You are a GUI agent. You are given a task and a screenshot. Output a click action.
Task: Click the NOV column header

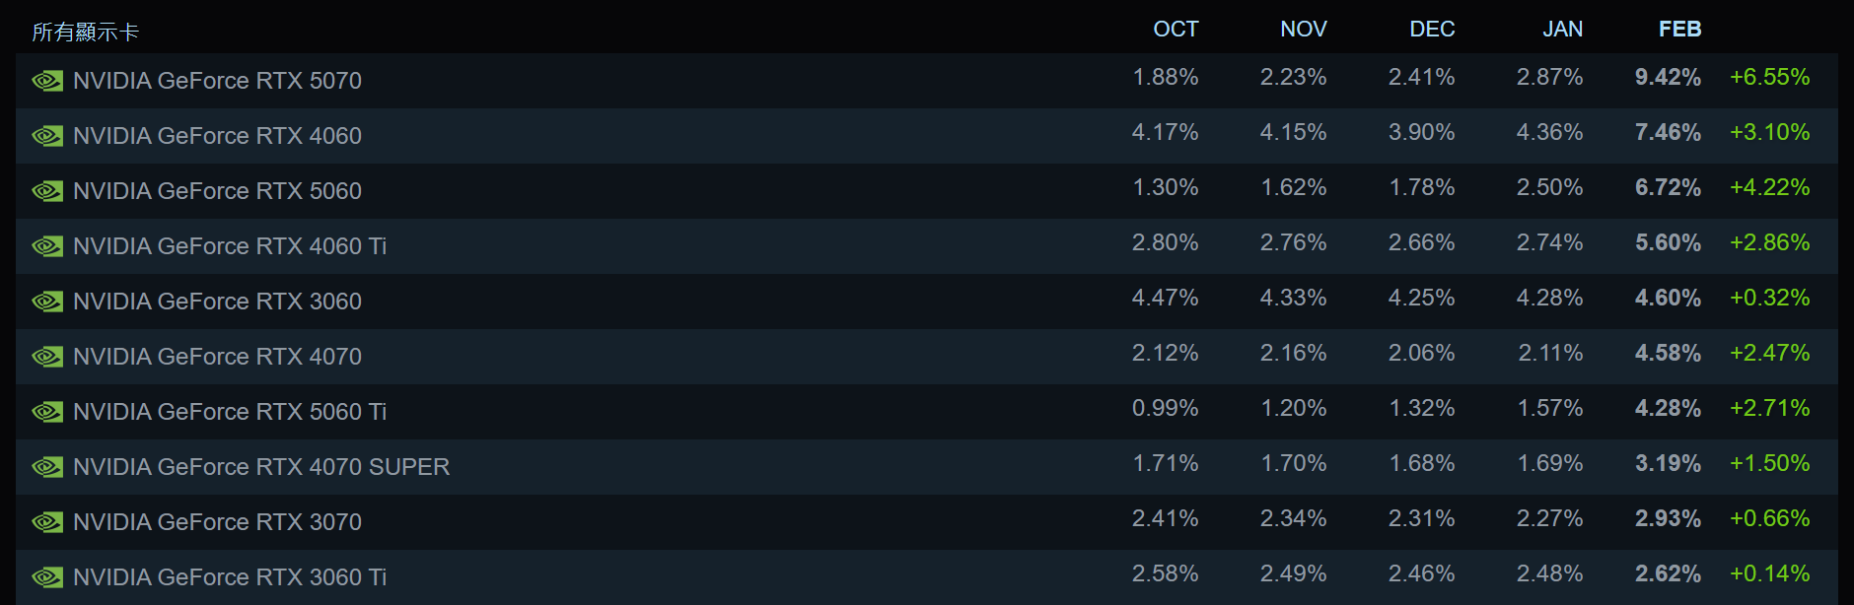coord(1303,30)
